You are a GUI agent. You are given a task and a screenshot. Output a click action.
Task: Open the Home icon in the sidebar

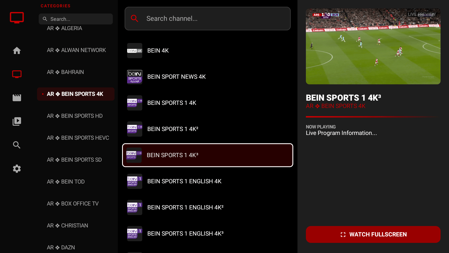(17, 51)
